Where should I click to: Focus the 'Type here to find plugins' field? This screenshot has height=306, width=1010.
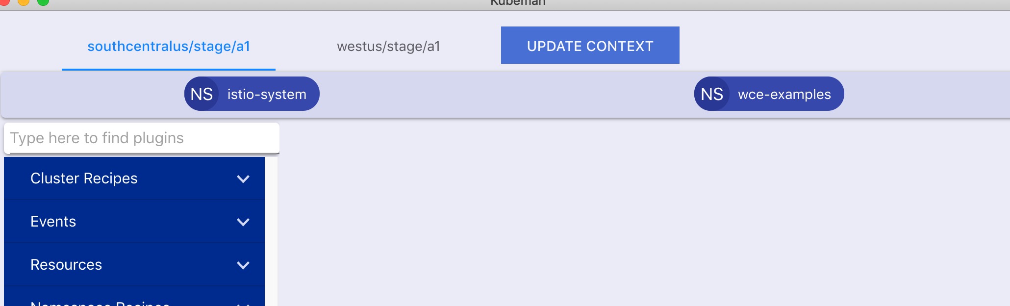pyautogui.click(x=142, y=138)
